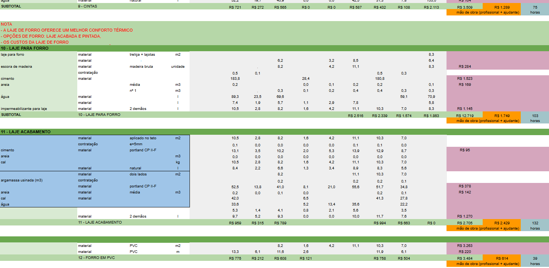Select the R$ 3.509 total cell
The width and height of the screenshot is (549, 268).
pyautogui.click(x=465, y=8)
